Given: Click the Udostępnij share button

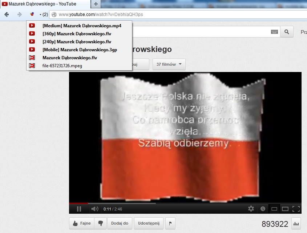Looking at the screenshot, I should click(x=149, y=223).
